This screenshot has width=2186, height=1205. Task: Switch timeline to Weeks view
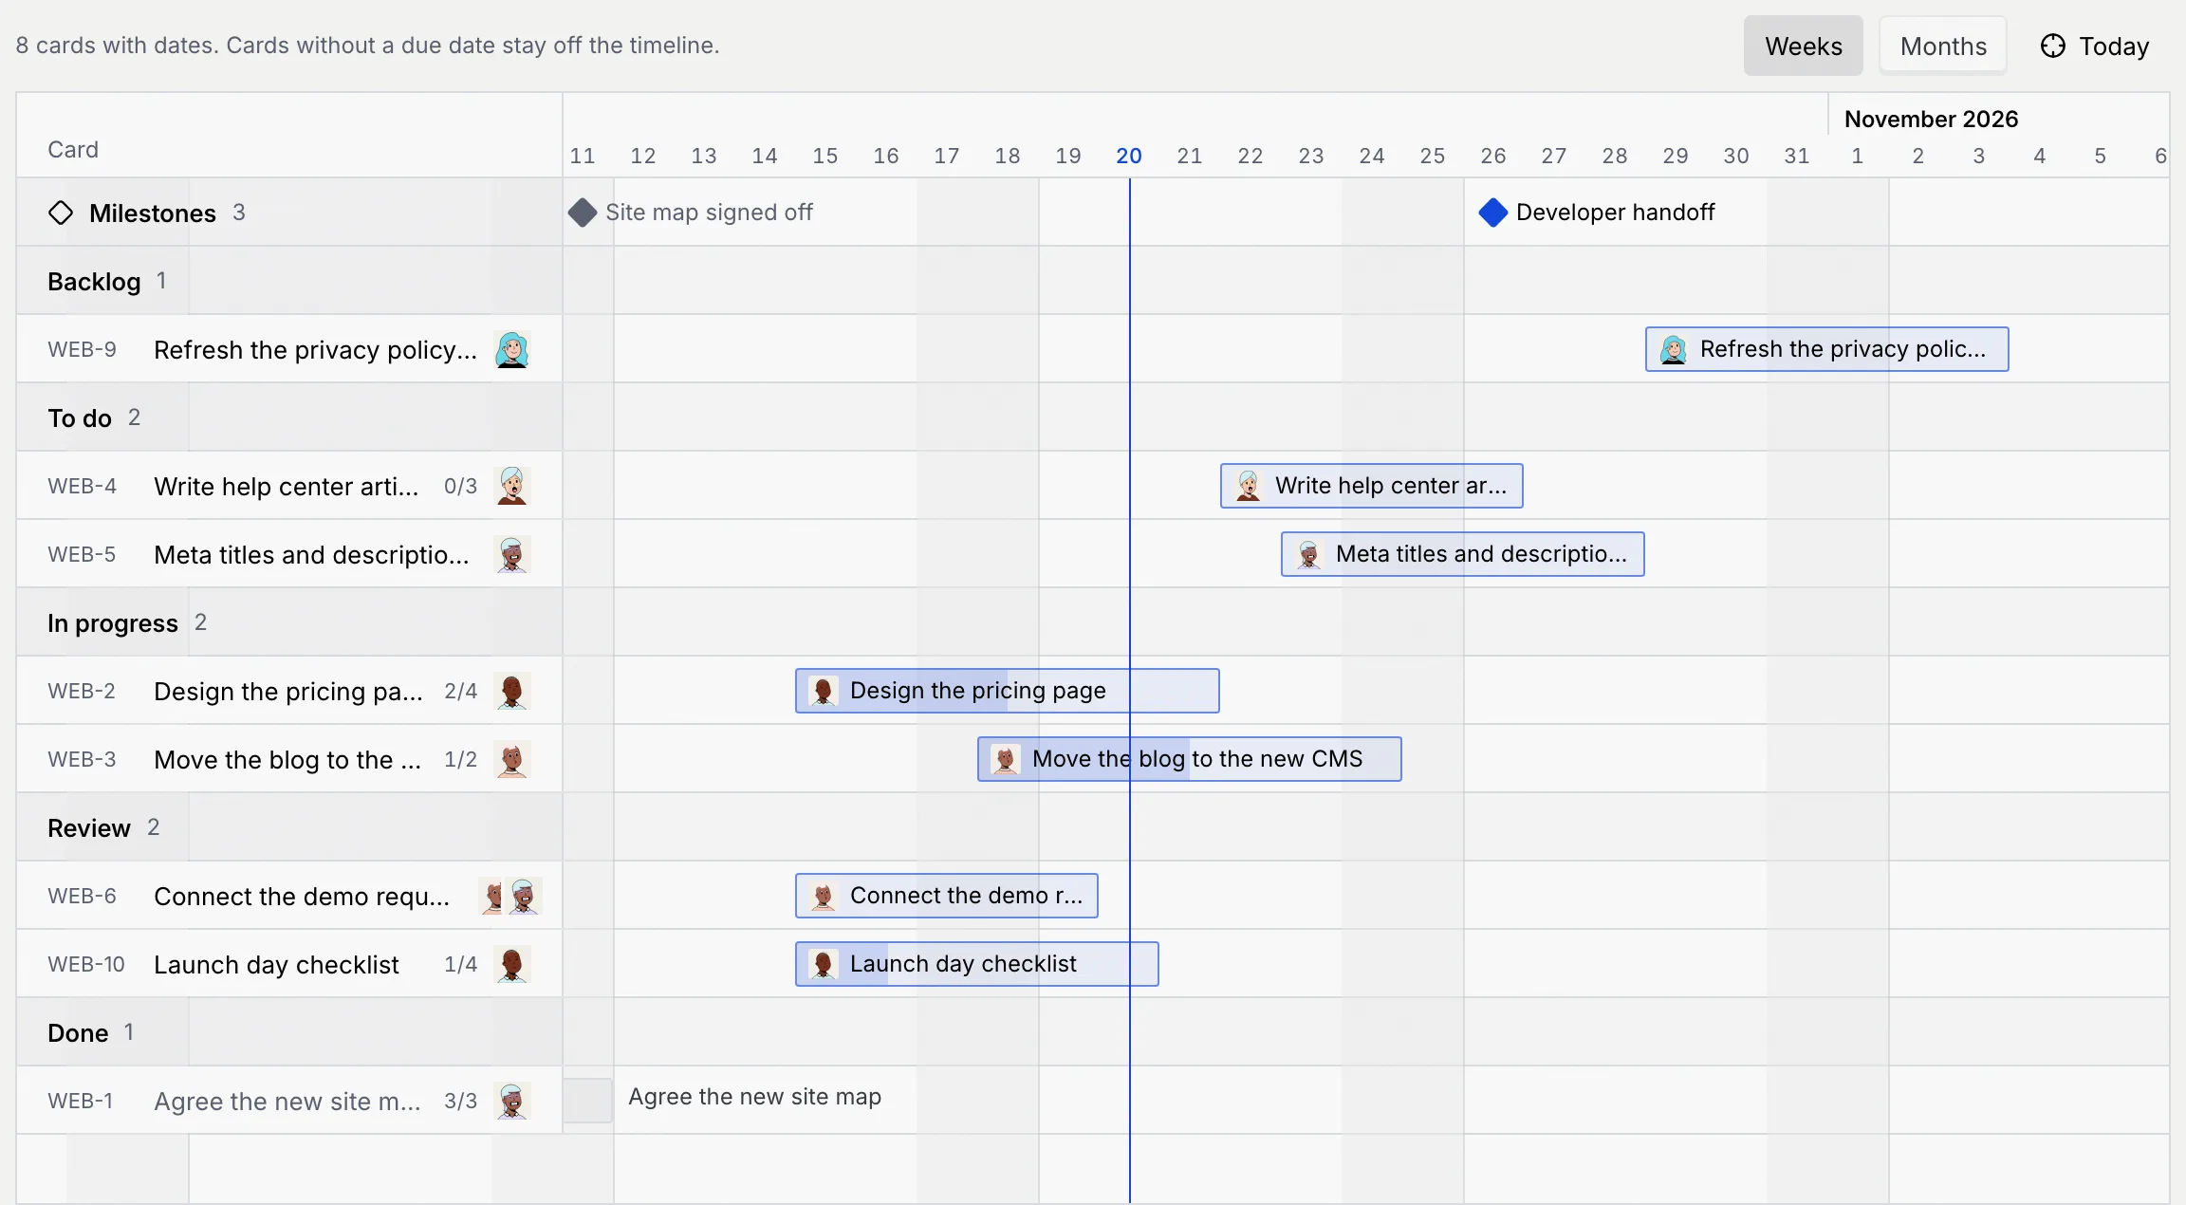(1804, 46)
